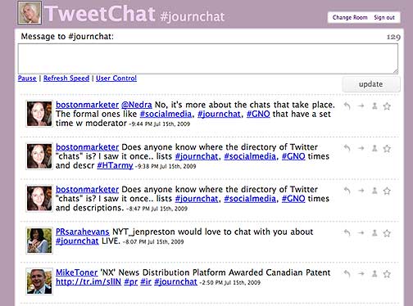The width and height of the screenshot is (413, 306).
Task: Sign out of TweetChat
Action: 384,17
